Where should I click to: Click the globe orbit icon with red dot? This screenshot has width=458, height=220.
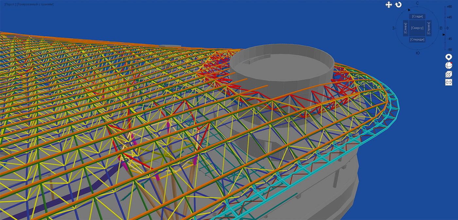(x=449, y=65)
